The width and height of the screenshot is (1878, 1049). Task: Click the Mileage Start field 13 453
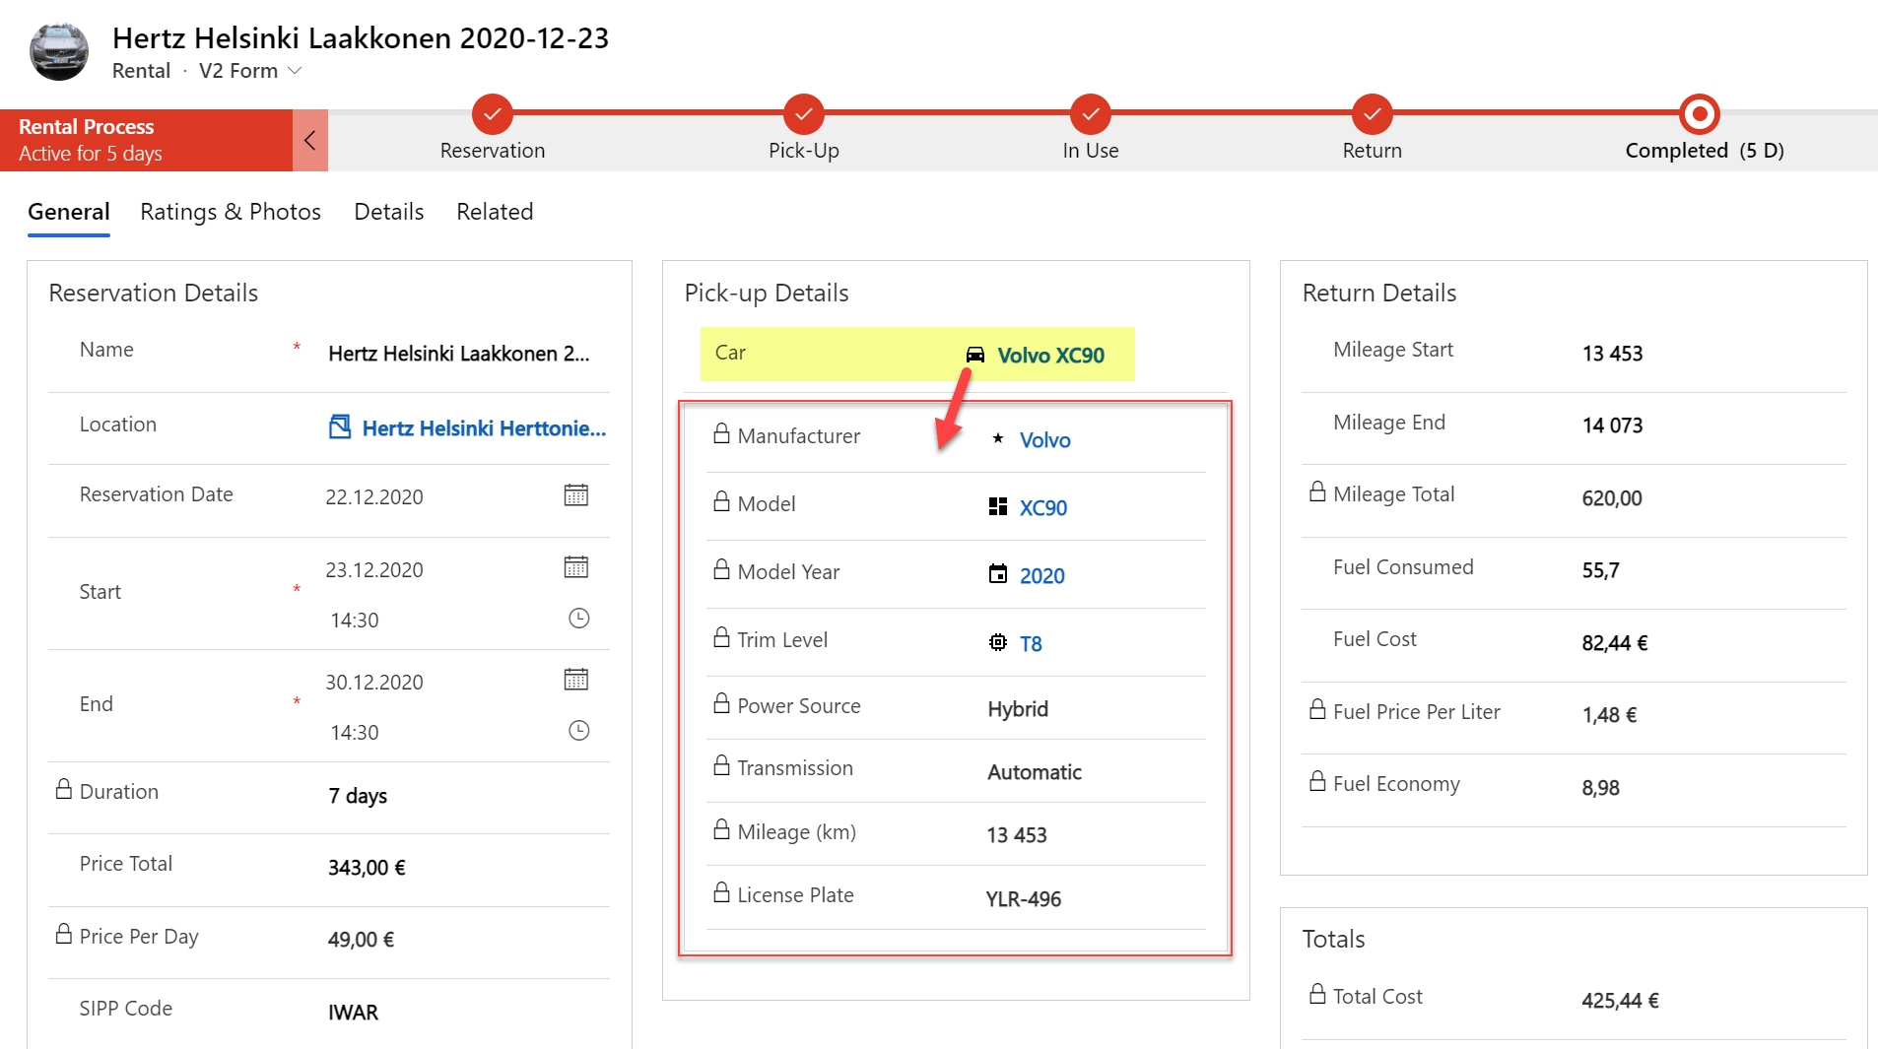coord(1612,354)
